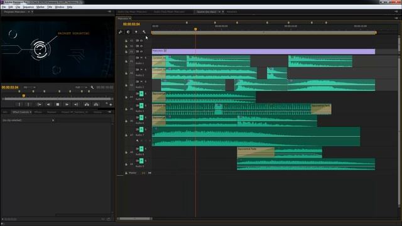The height and width of the screenshot is (226, 402).
Task: Click Mark In button in Program Monitor
Action: pyautogui.click(x=19, y=104)
